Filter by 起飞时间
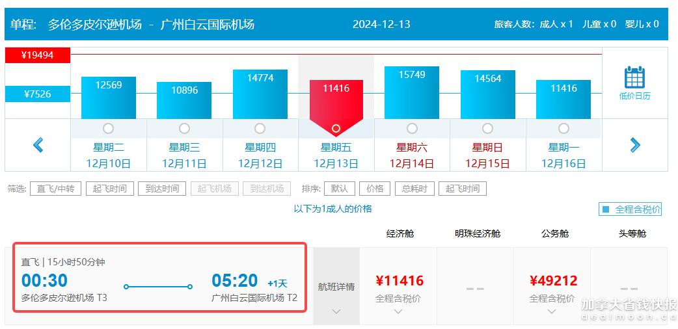Image resolution: width=678 pixels, height=329 pixels. pyautogui.click(x=110, y=189)
